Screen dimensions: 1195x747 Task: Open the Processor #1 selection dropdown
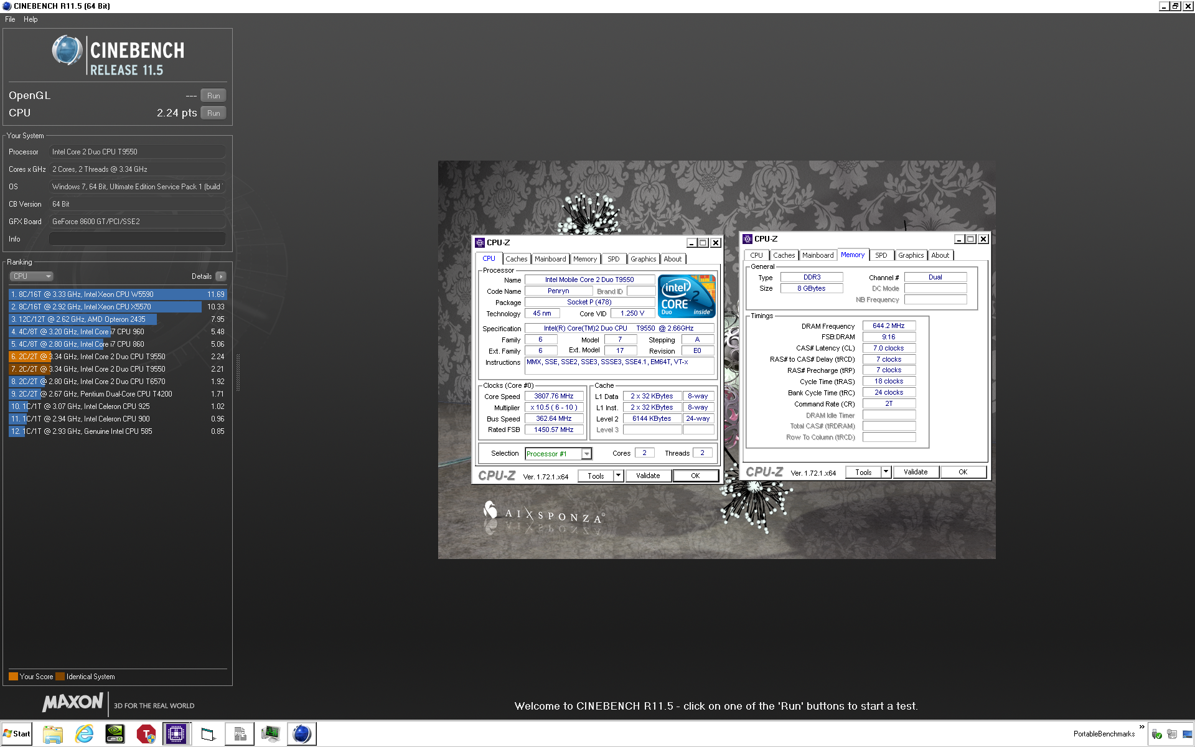(586, 454)
